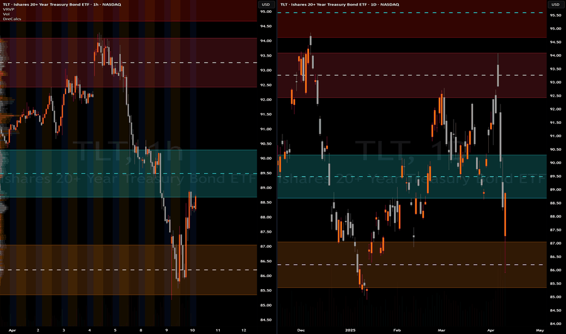The height and width of the screenshot is (334, 566).
Task: Click the Apr date label on the 1h time axis
Action: click(12, 330)
